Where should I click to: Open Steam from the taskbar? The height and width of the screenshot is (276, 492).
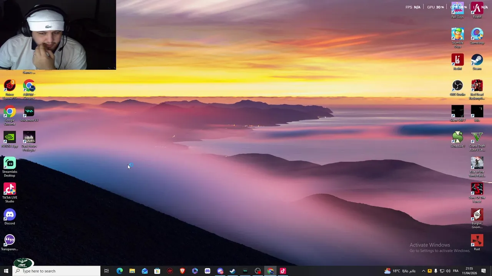pyautogui.click(x=233, y=271)
